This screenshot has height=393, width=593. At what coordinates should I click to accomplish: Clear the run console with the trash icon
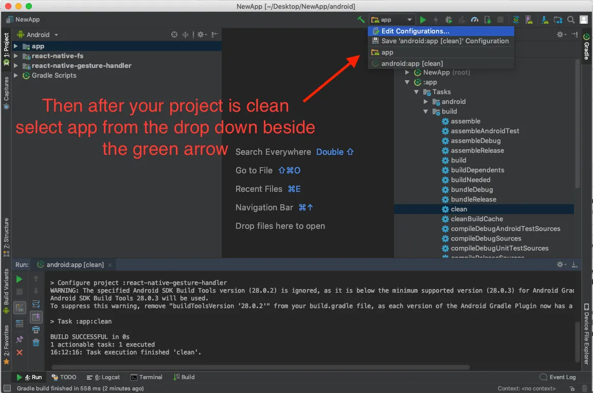point(35,342)
